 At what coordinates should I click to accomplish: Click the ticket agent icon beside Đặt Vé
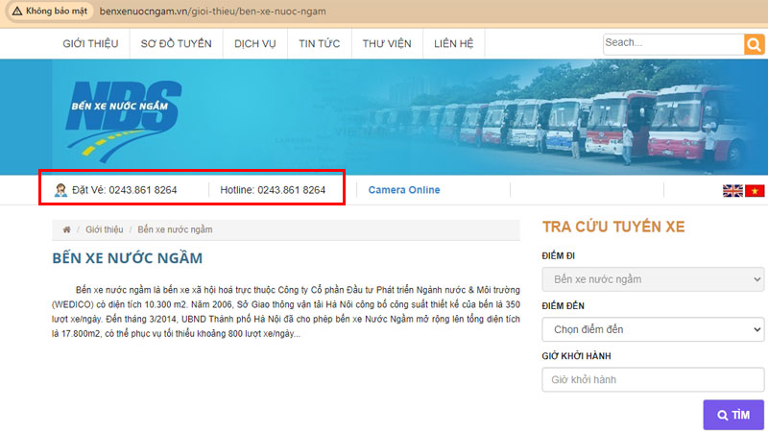[x=60, y=190]
